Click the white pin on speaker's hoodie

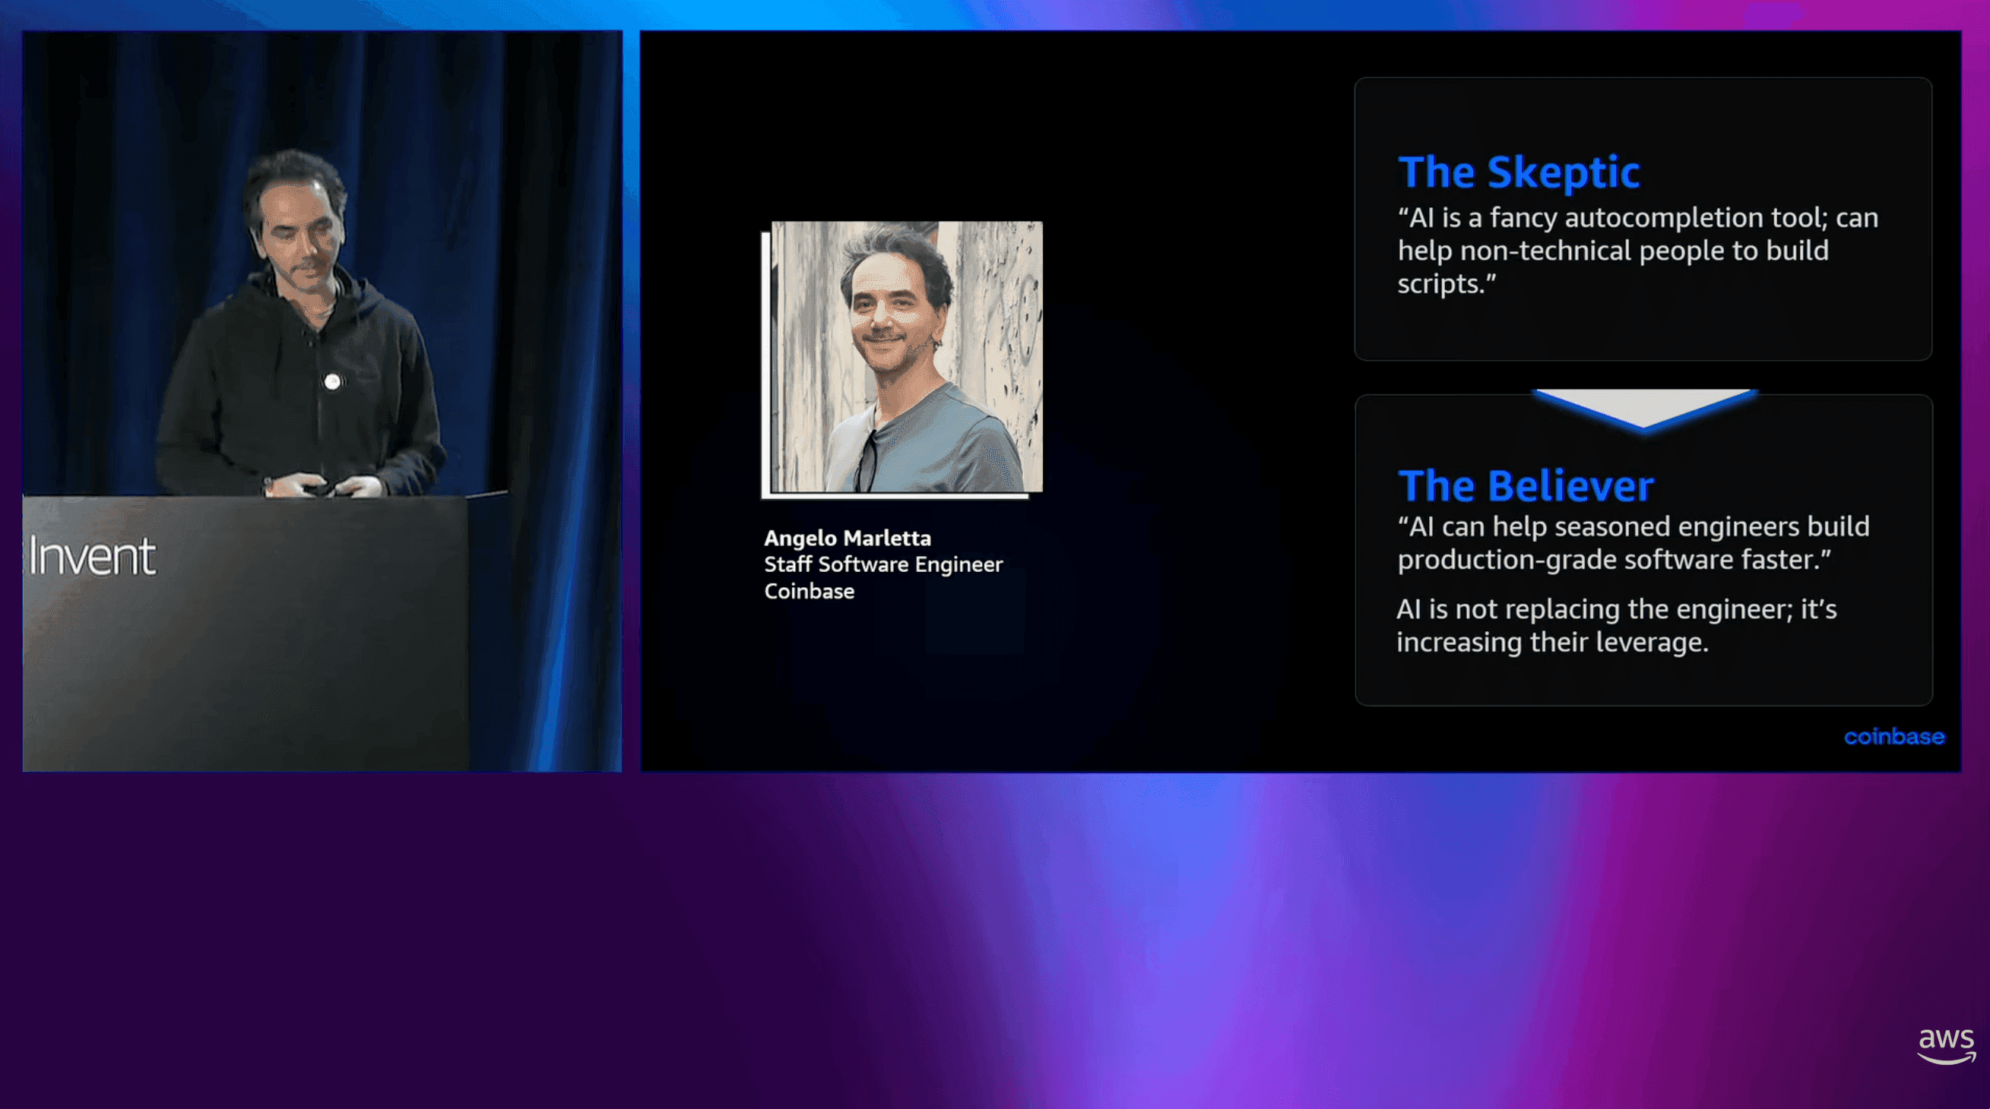pyautogui.click(x=332, y=381)
